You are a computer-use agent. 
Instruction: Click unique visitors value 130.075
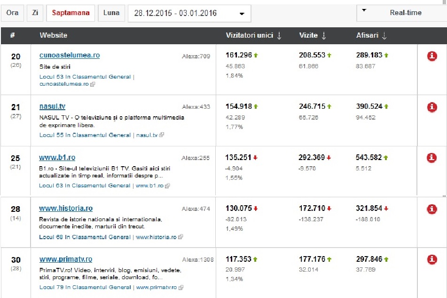[239, 208]
